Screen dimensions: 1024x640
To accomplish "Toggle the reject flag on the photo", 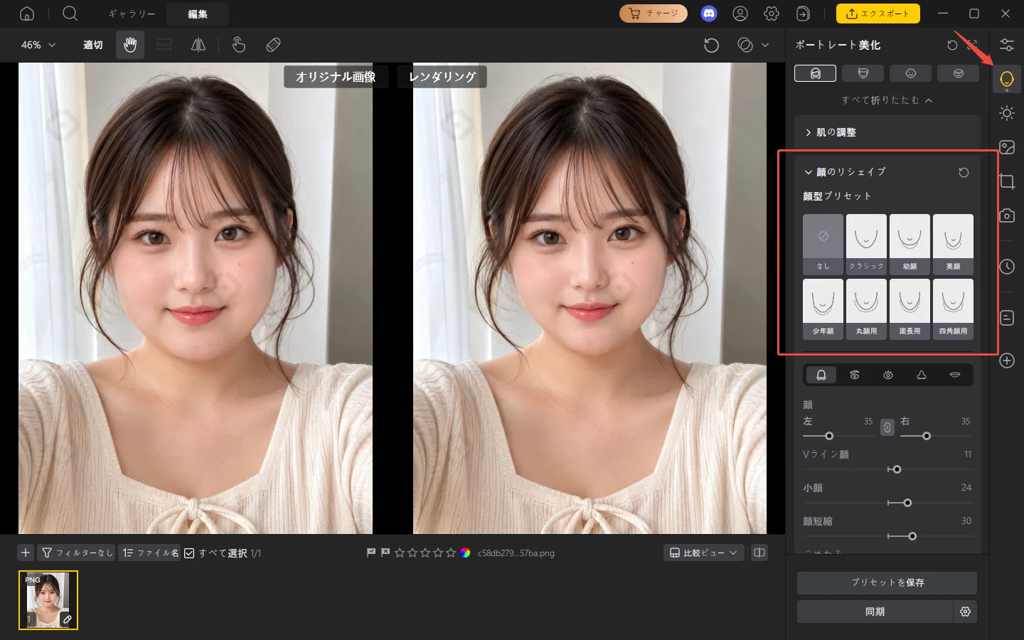I will click(x=385, y=553).
